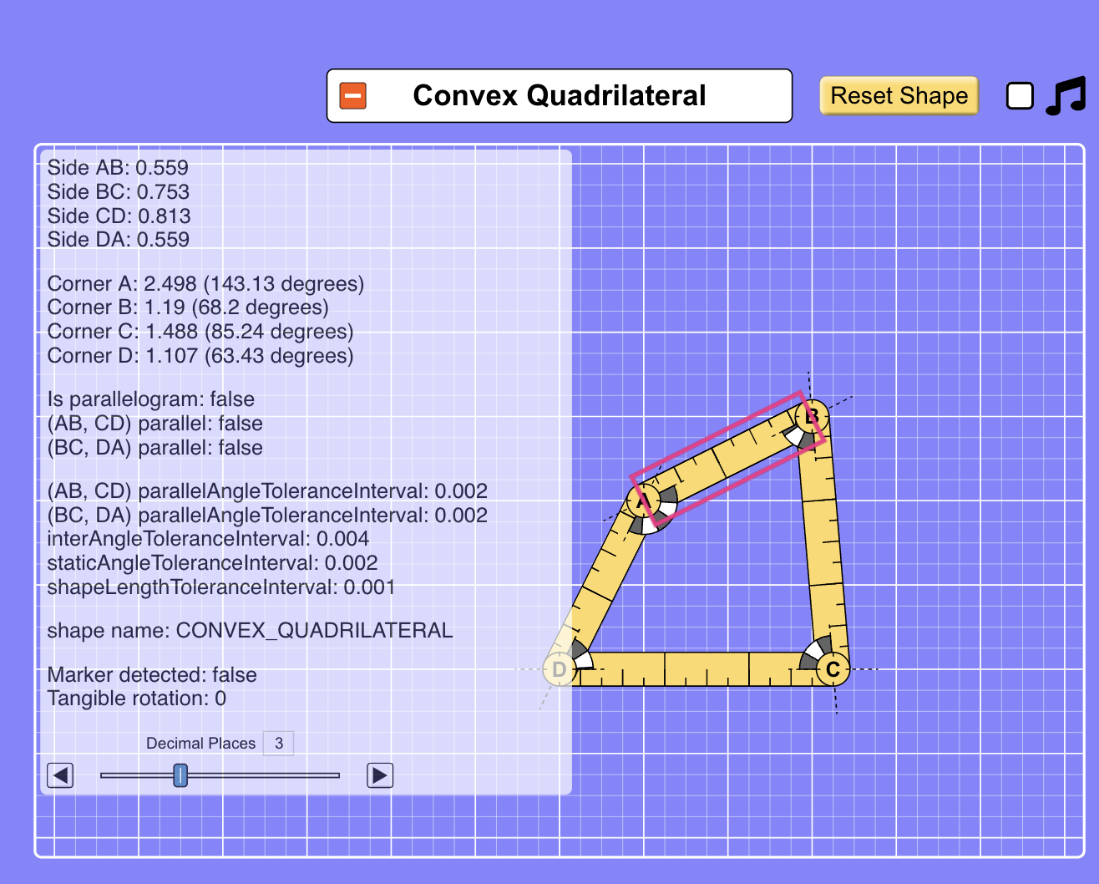This screenshot has height=884, width=1099.
Task: Click the text 'Side DA: 0.559'
Action: (x=119, y=240)
